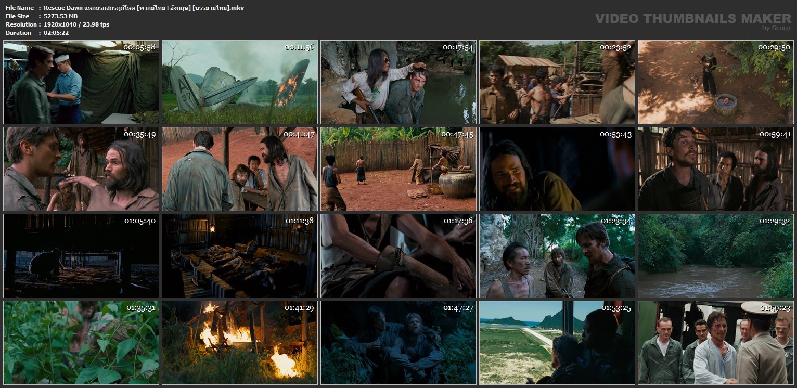This screenshot has width=797, height=388.
Task: Open the thumbnail at 00:35:49
Action: click(81, 169)
